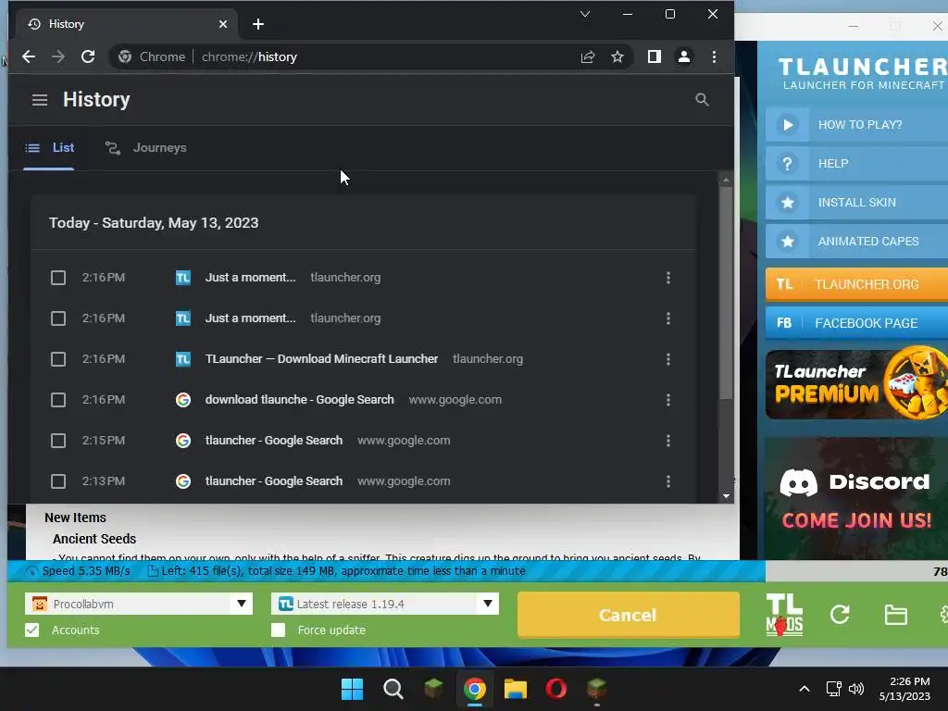This screenshot has height=711, width=948.
Task: Click HOW TO PLAY? in TLauncher
Action: pyautogui.click(x=856, y=125)
